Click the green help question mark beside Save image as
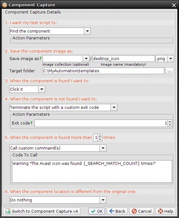 coord(41,59)
